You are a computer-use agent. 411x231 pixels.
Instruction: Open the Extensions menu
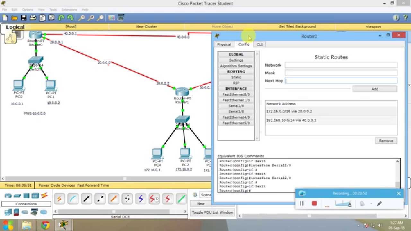[x=69, y=10]
